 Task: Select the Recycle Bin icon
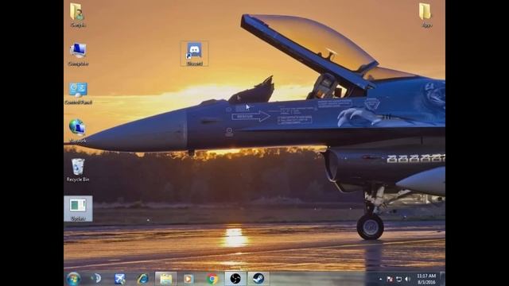click(78, 170)
